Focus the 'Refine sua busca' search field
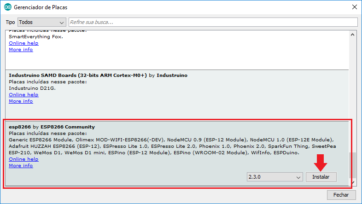Screen dimensions: 362x204 [x=213, y=22]
